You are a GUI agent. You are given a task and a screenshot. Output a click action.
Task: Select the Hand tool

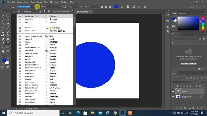(x=3, y=51)
